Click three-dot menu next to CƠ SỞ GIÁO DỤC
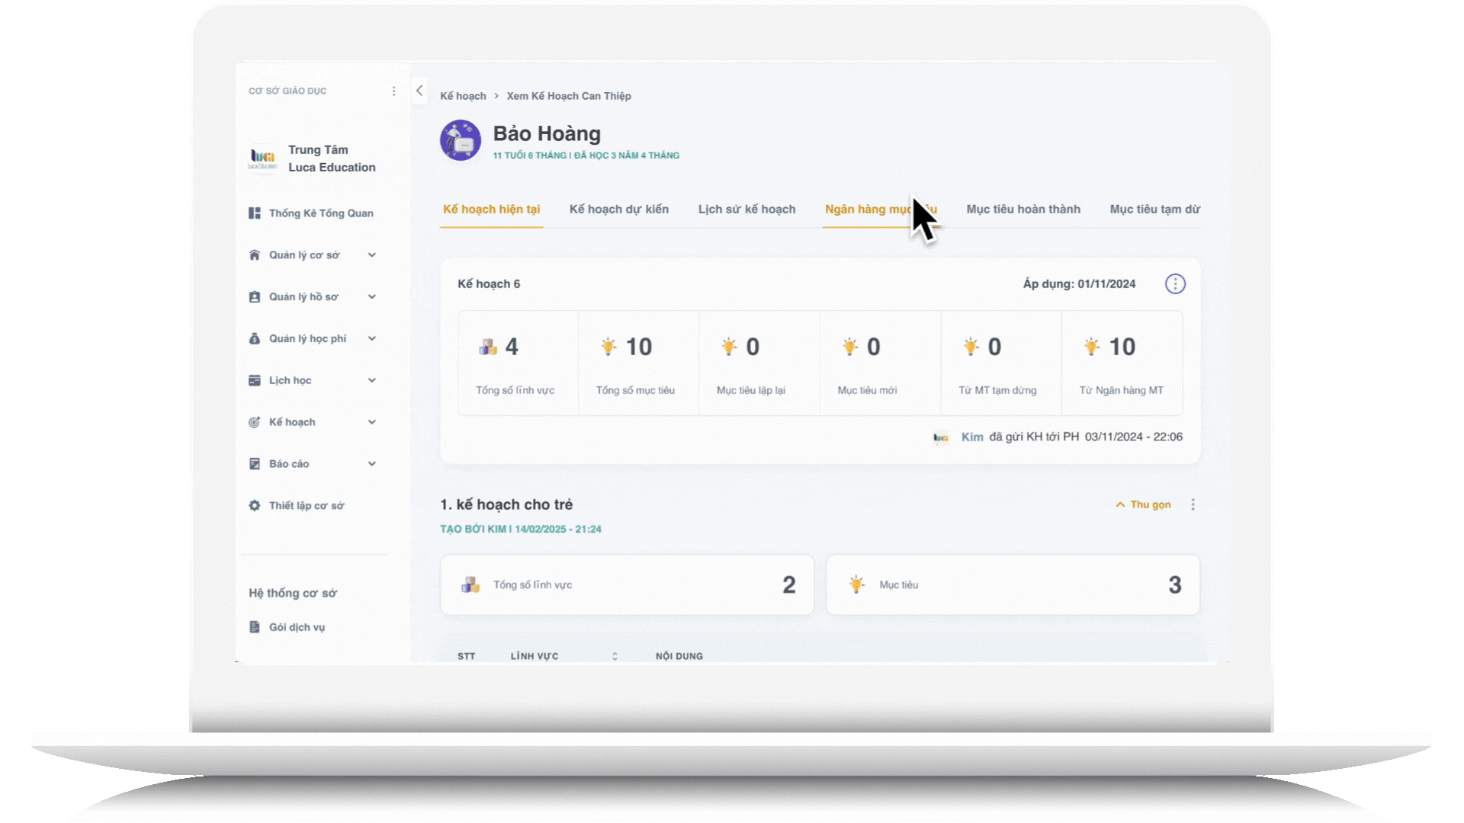 pos(393,91)
